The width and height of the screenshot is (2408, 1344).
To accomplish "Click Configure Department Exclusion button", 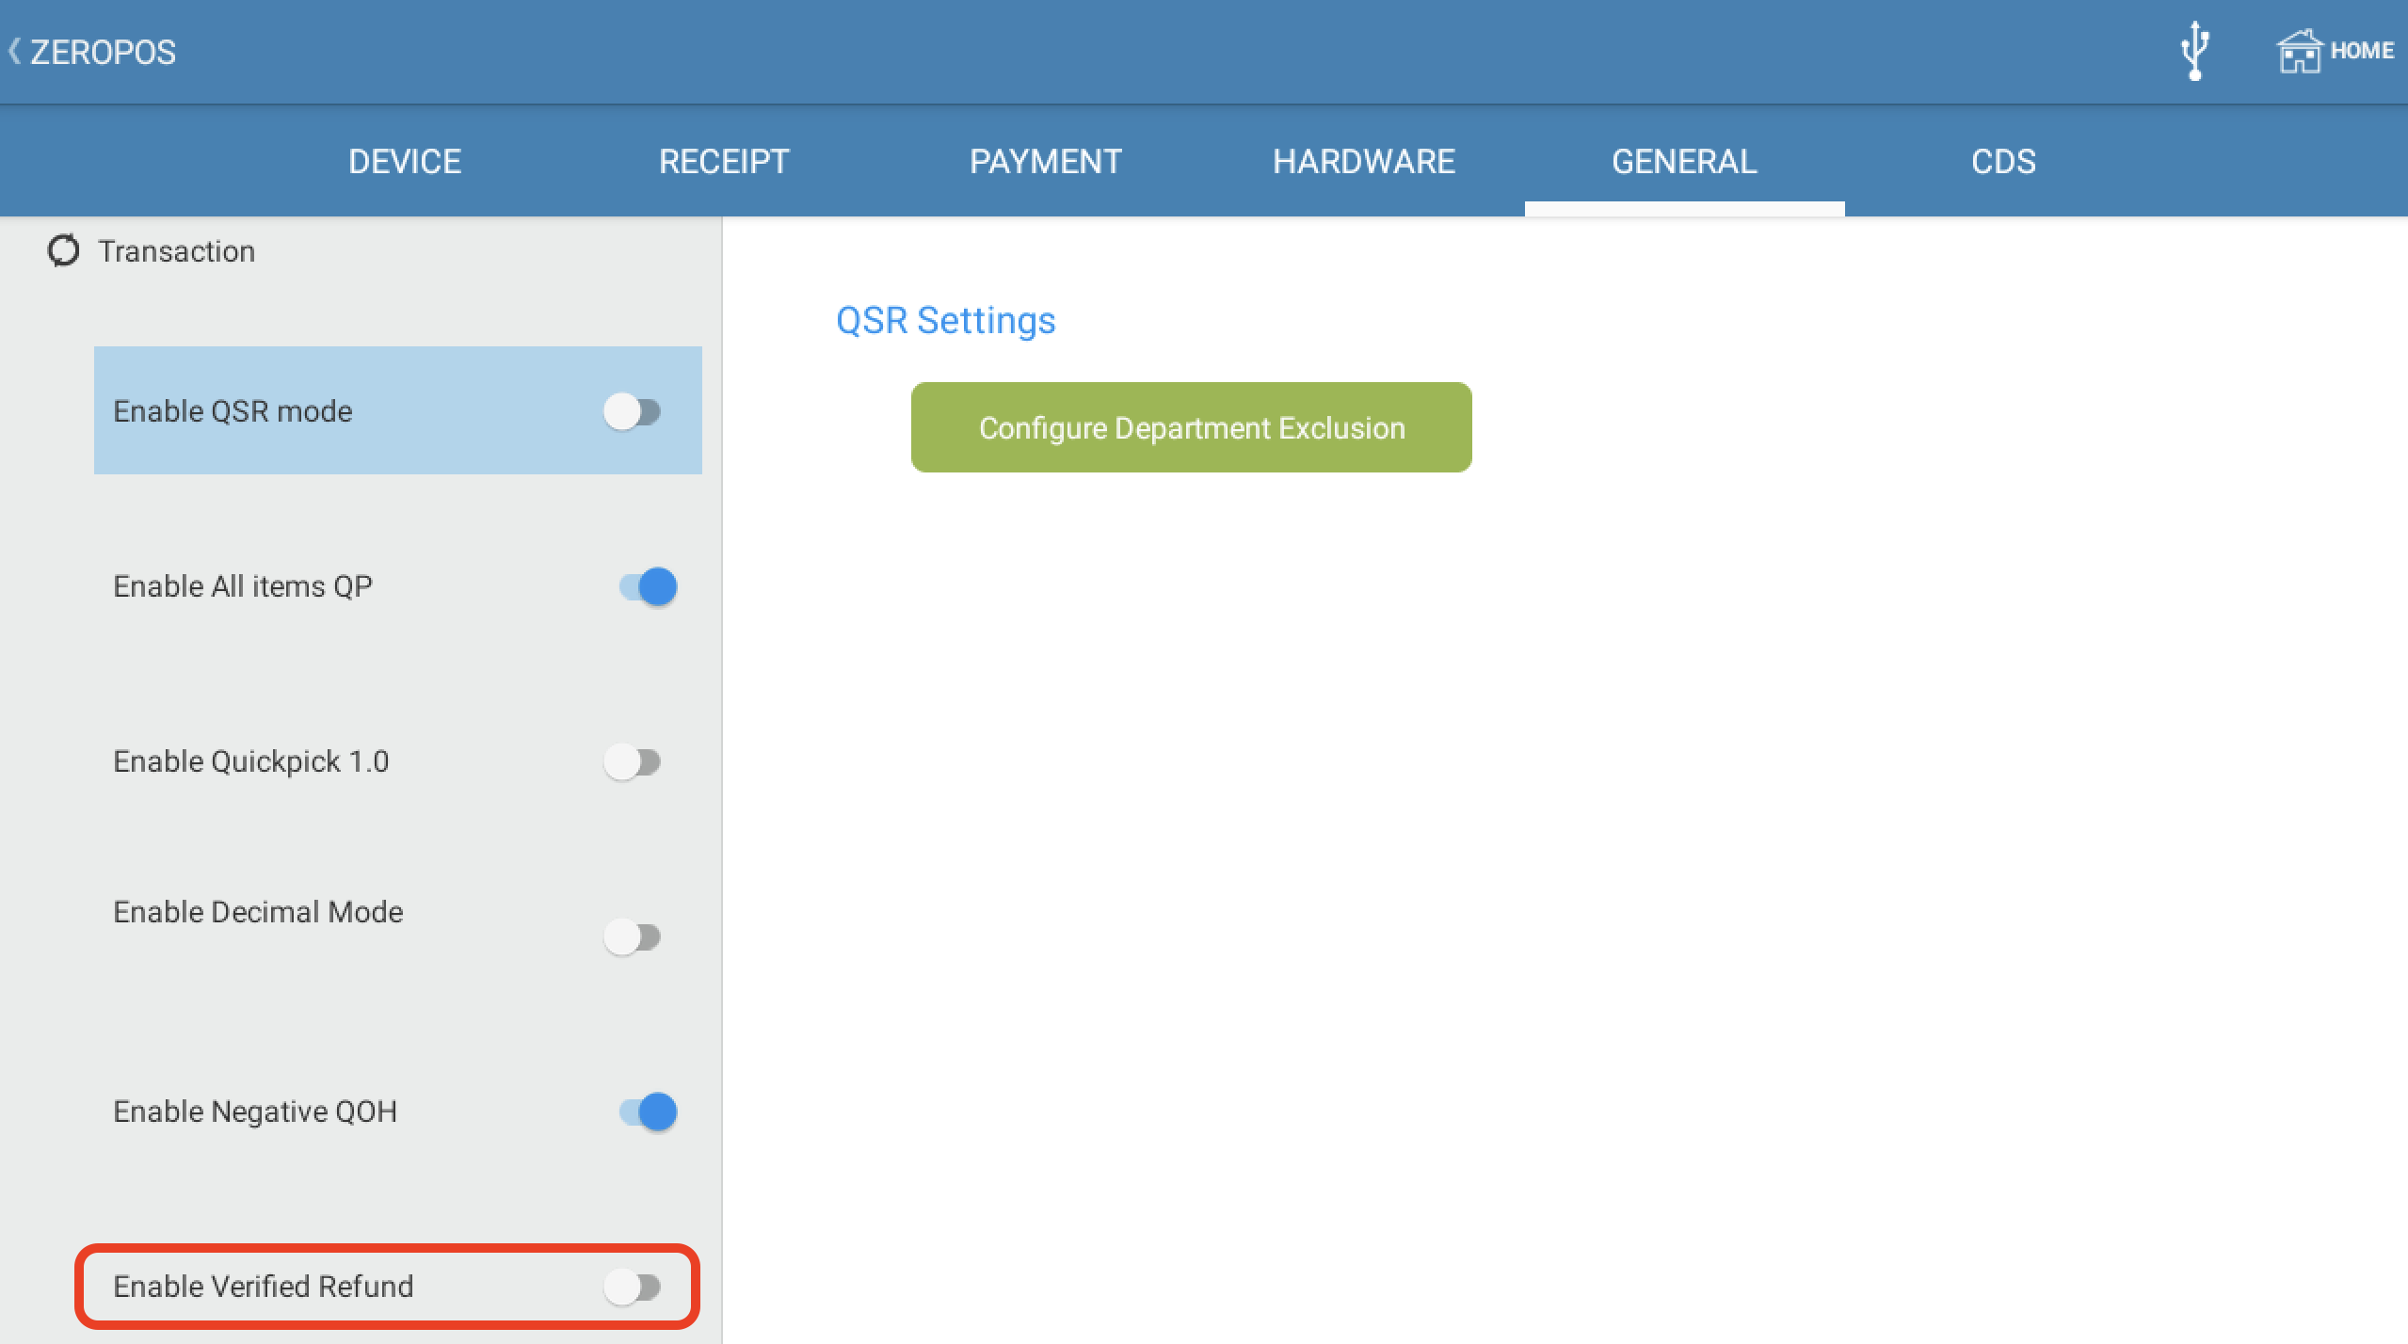I will [1191, 427].
